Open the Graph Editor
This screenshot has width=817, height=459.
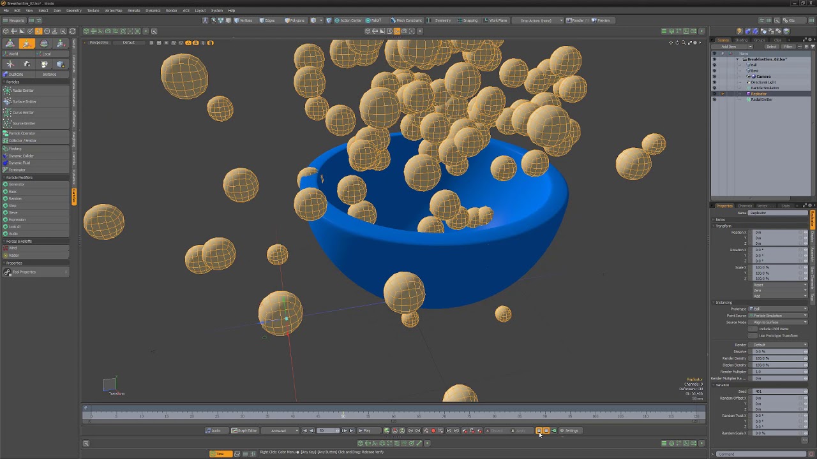pos(244,430)
